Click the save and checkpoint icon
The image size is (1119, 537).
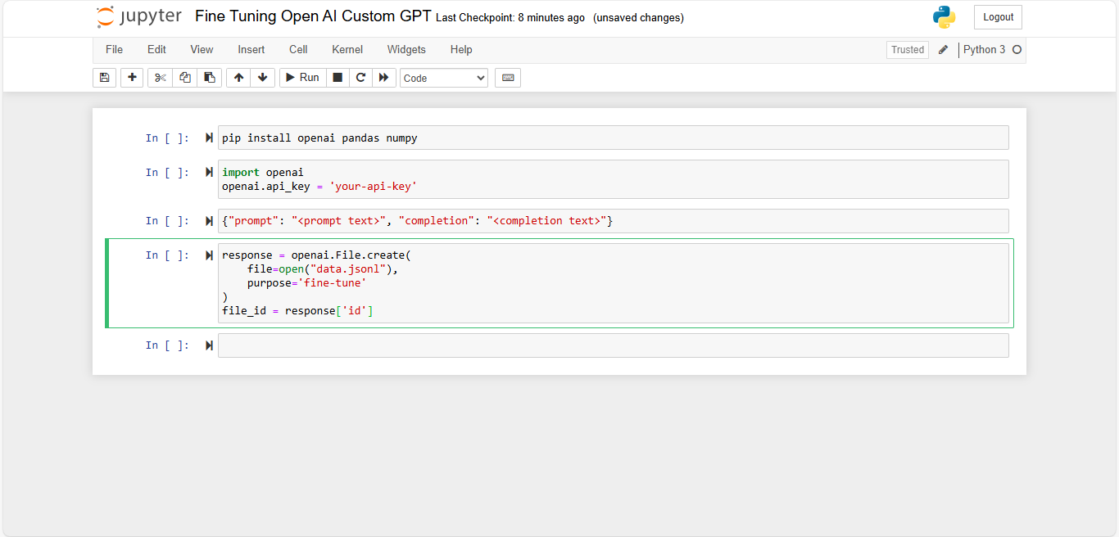tap(104, 78)
